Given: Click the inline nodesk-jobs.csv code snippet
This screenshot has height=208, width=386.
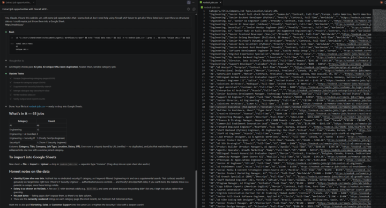Looking at the screenshot, I should (x=69, y=164).
